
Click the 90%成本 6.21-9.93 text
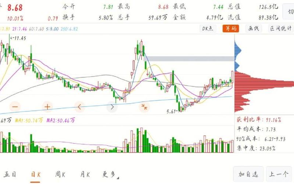pyautogui.click(x=261, y=139)
